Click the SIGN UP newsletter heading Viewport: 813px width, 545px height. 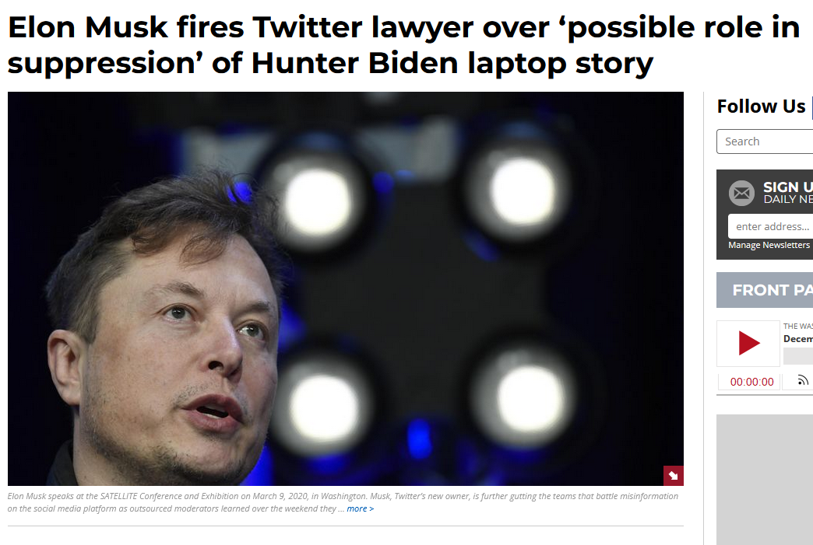787,187
